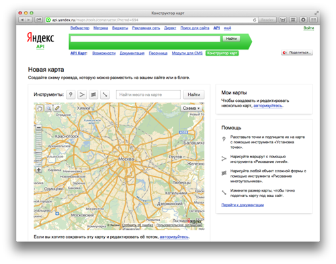Viewport: 336px width, 264px height.
Task: Open the Модули для CMS tab
Action: [x=187, y=53]
